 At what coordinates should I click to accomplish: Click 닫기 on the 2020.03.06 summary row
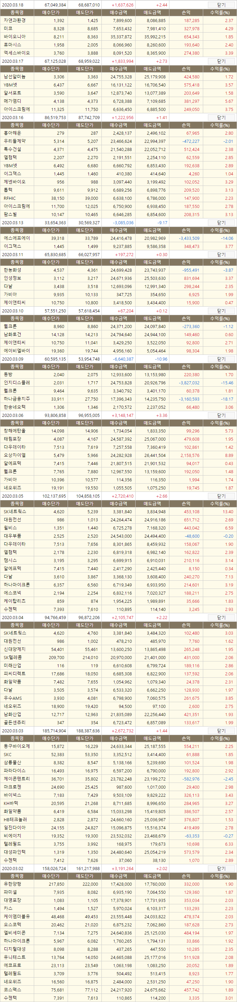point(221,415)
